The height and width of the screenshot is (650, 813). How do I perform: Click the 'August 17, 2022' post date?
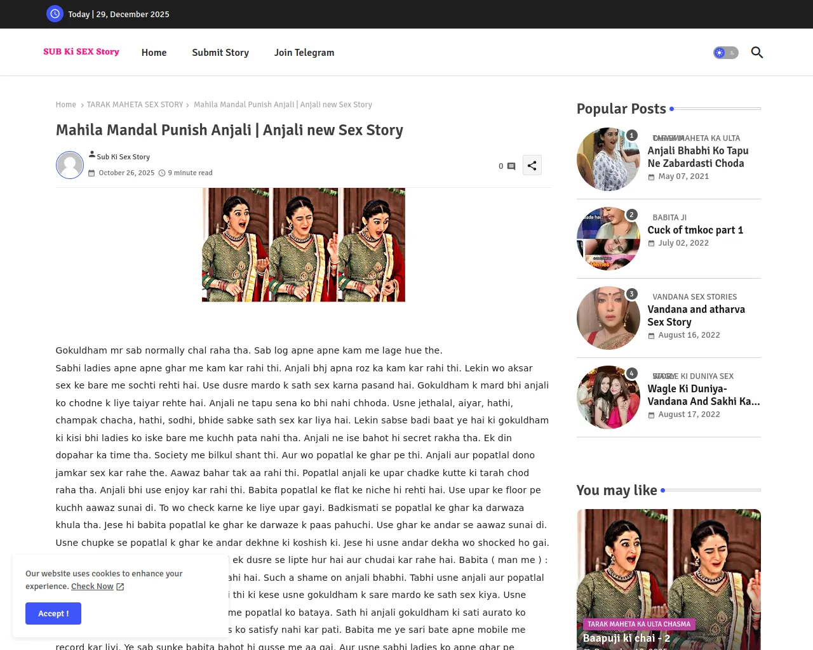click(x=689, y=415)
